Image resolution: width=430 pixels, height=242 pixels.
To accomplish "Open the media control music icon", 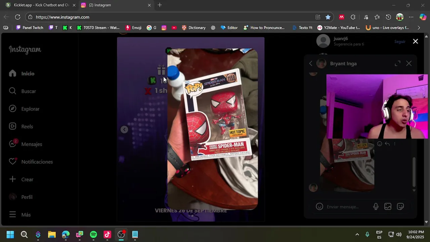I will coord(366,17).
